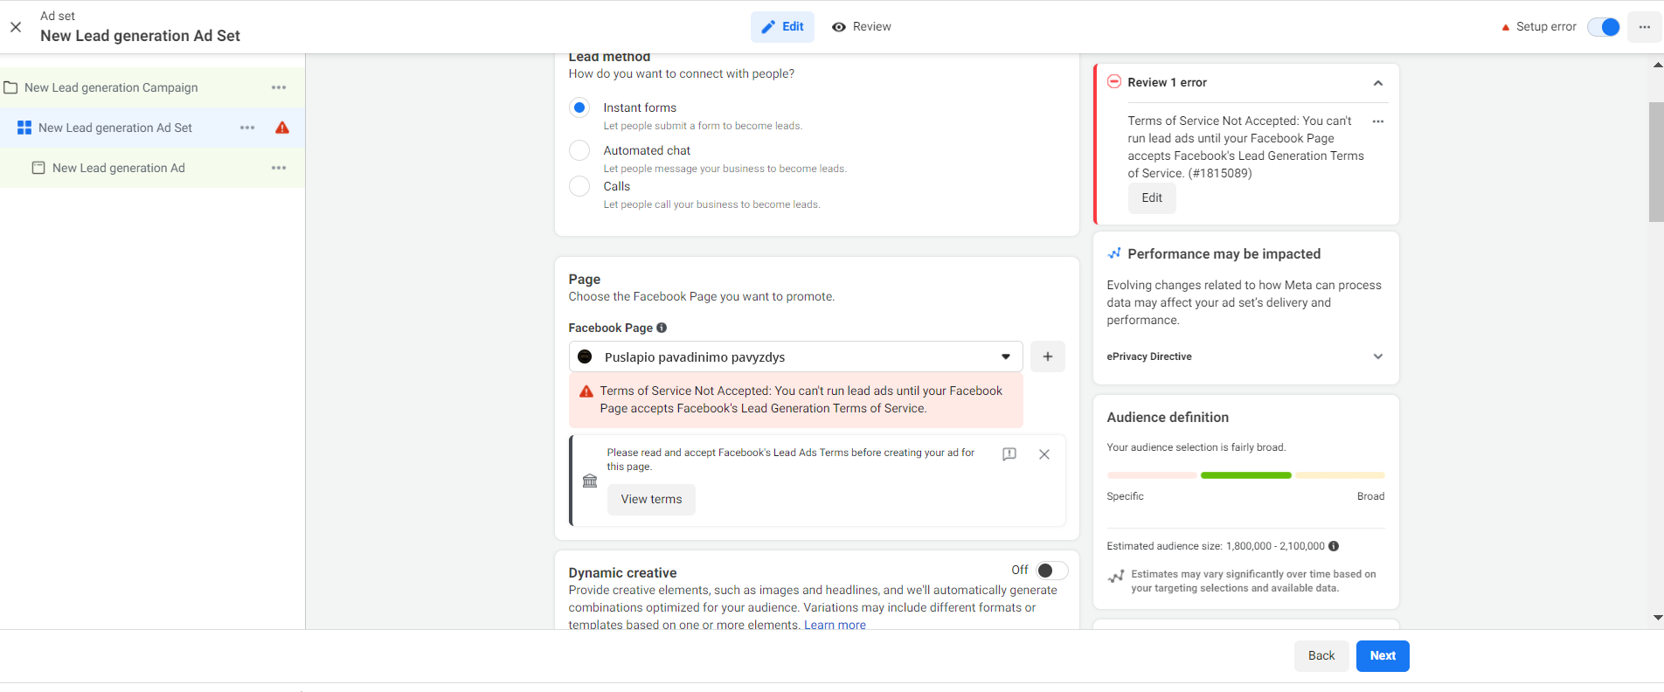This screenshot has width=1664, height=692.
Task: Click the Back button
Action: pos(1321,656)
